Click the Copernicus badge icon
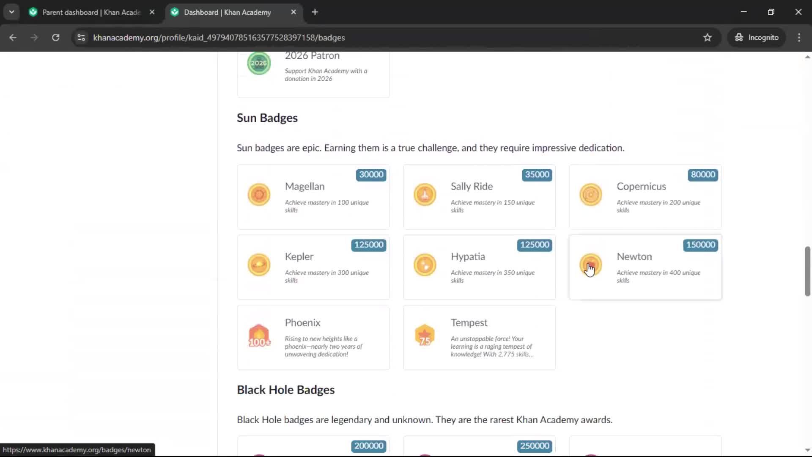 tap(591, 195)
